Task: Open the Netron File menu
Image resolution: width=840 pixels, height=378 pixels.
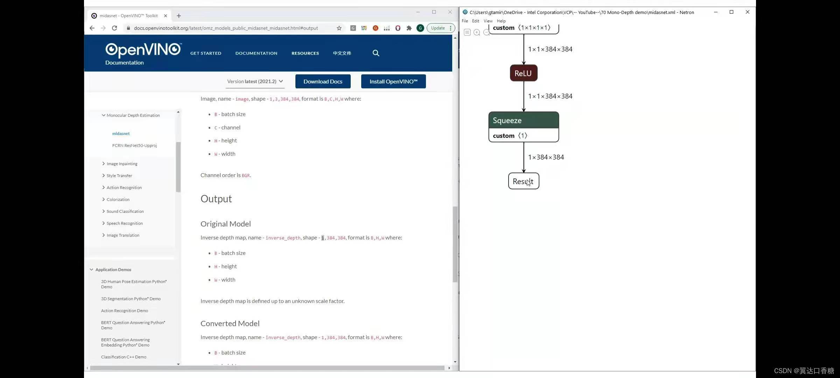Action: tap(465, 21)
